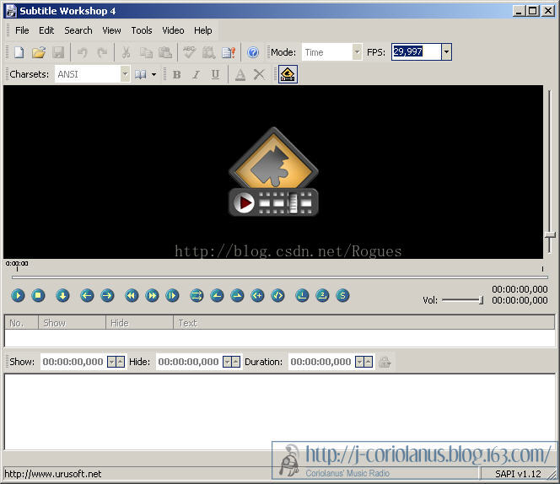Click the Hide time input field
Screen dimensions: 560x484
189,362
